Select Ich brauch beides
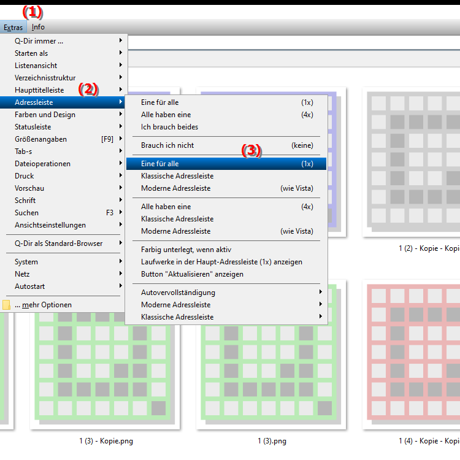Screen dimensions: 460x460 226,127
